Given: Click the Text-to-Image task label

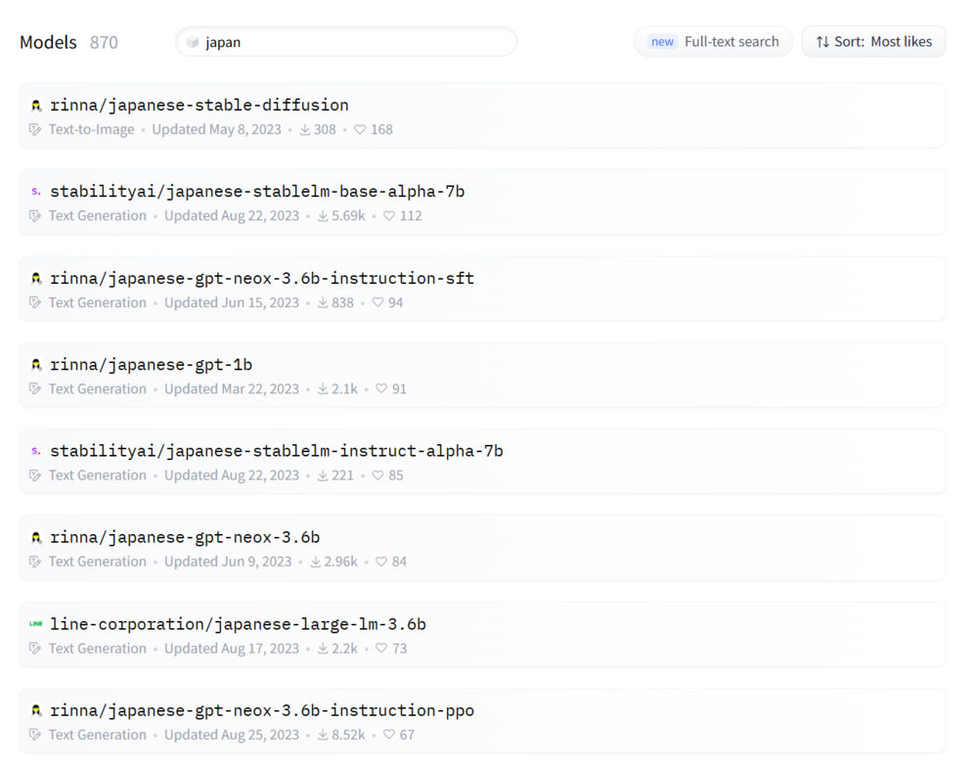Looking at the screenshot, I should point(92,130).
